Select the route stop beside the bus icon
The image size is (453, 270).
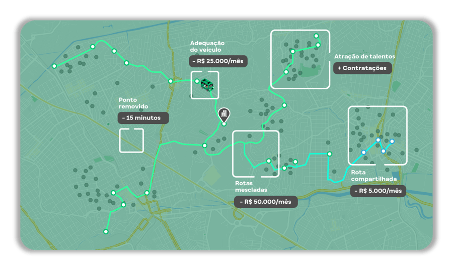point(197,81)
